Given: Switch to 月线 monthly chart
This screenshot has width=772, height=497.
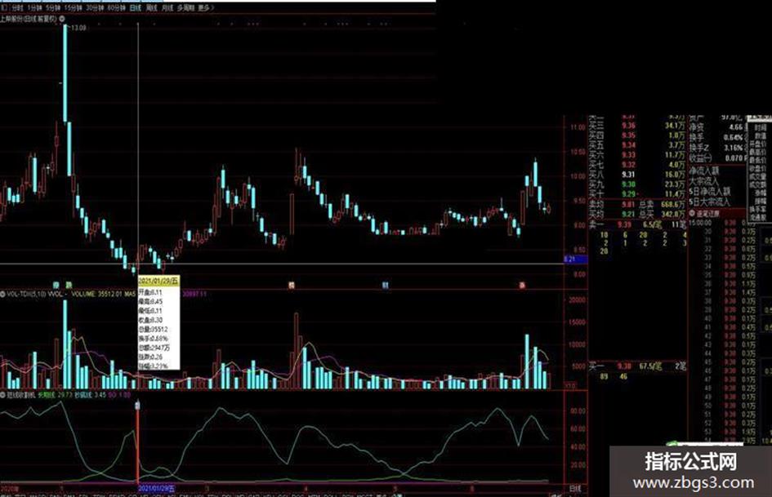Looking at the screenshot, I should 167,8.
